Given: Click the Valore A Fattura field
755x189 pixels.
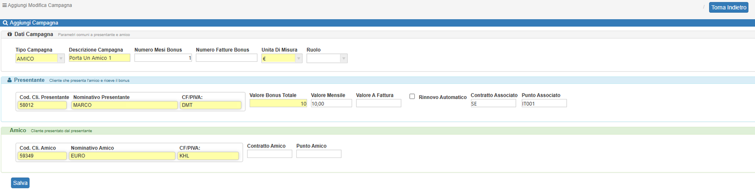Looking at the screenshot, I should click(378, 103).
